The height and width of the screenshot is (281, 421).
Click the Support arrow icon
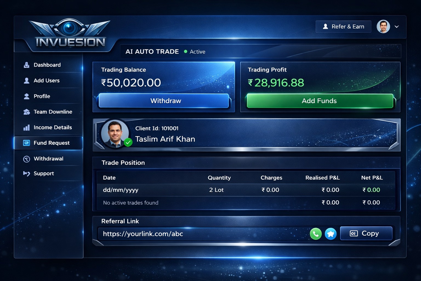27,174
